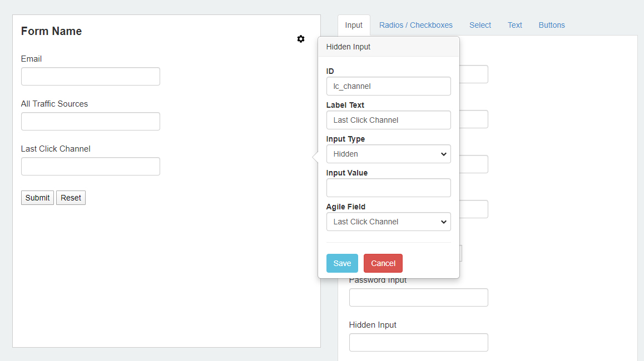Select the All Traffic Sources field

[x=90, y=122]
